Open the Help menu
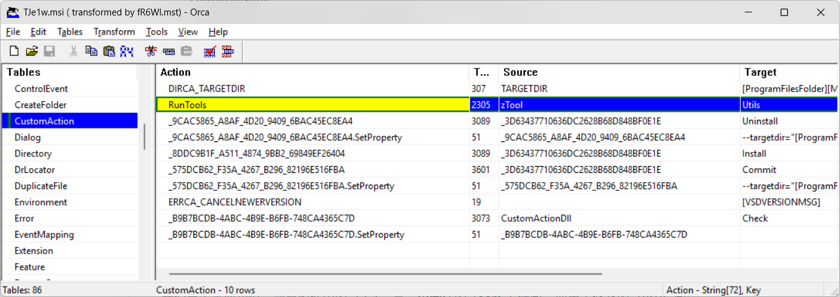Viewport: 840px width, 297px height. click(218, 31)
